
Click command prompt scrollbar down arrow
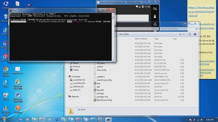(x=113, y=59)
